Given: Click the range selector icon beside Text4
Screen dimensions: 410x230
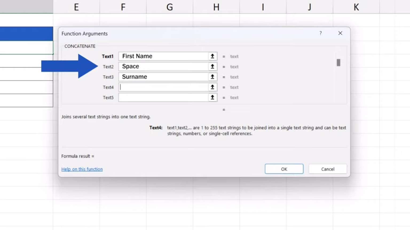Looking at the screenshot, I should 212,87.
